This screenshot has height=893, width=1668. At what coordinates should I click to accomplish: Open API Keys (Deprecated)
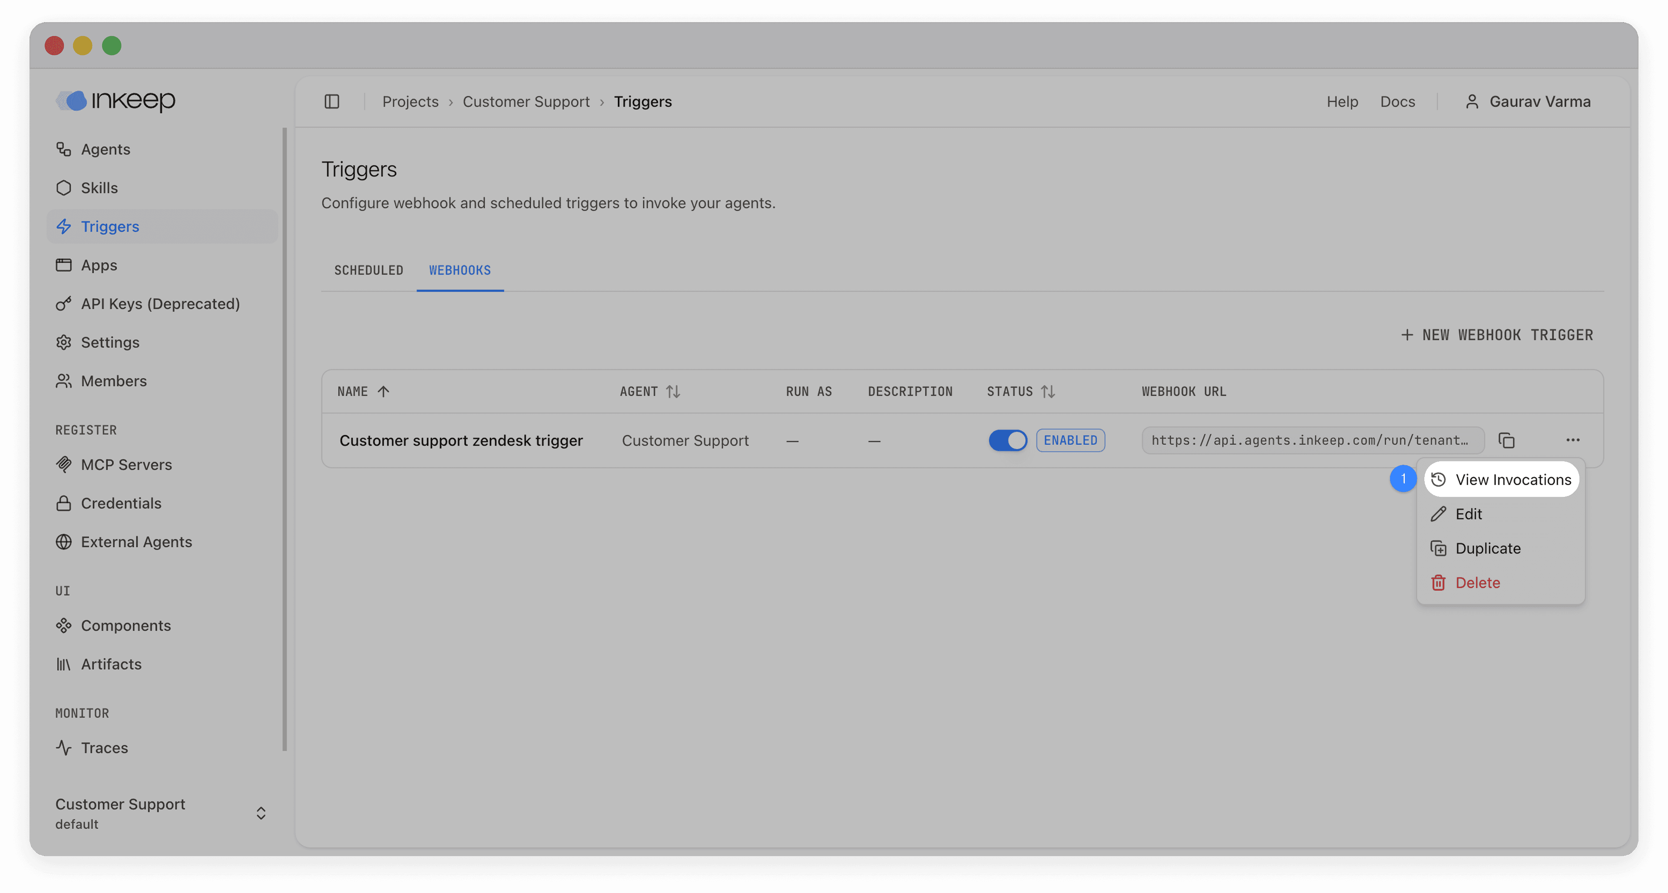162,304
